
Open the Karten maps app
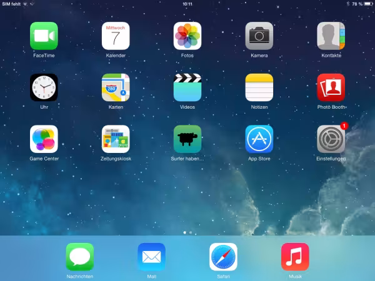[116, 87]
